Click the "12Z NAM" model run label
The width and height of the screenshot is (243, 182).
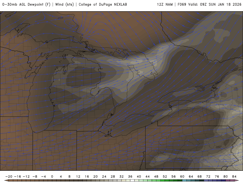pyautogui.click(x=165, y=5)
